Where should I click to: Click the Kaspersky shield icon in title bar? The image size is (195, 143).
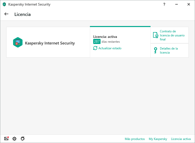coord(4,4)
